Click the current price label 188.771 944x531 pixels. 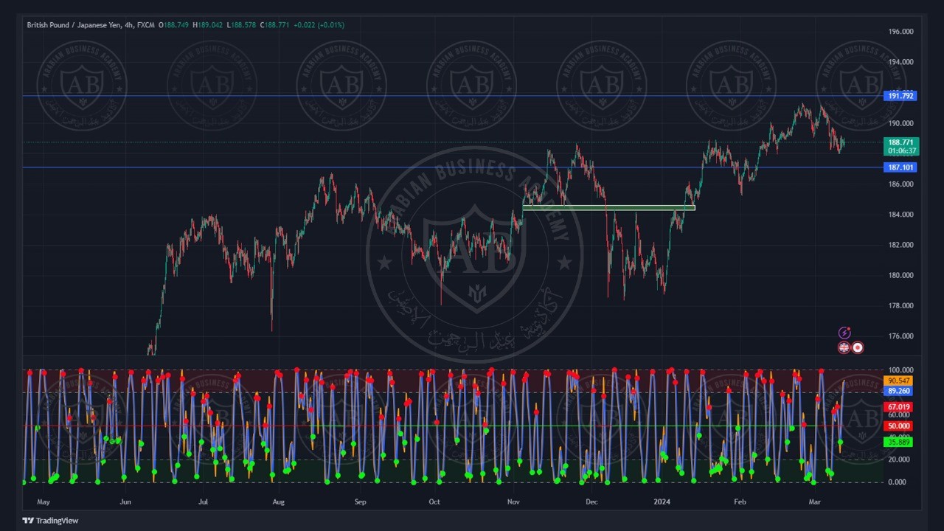900,142
